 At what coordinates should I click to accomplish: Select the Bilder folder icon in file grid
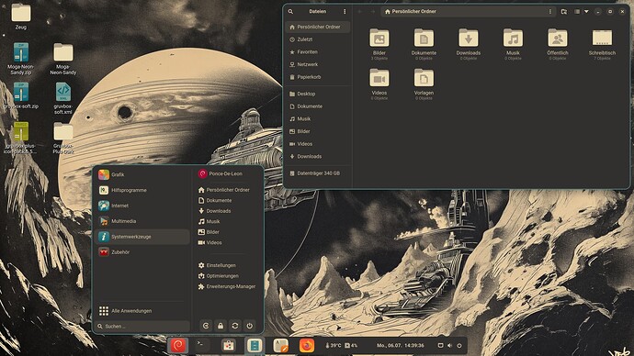379,39
